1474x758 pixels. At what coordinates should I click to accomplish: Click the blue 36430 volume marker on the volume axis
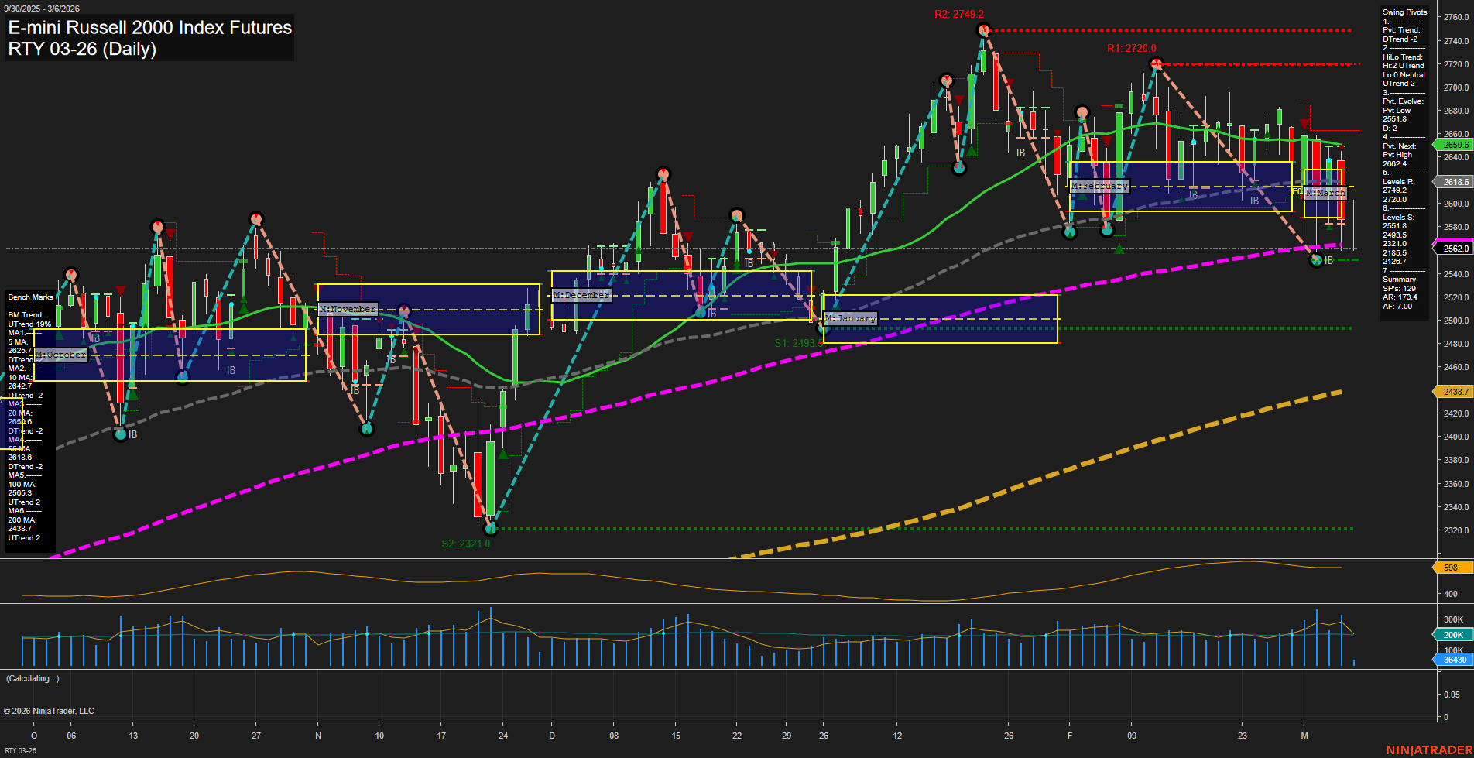coord(1452,660)
